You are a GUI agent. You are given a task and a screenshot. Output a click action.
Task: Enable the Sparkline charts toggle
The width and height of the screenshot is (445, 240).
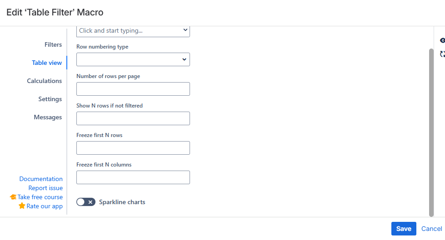pos(86,202)
